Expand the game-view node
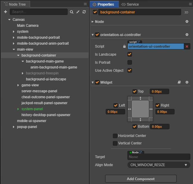193x184 pixels. click(18, 85)
